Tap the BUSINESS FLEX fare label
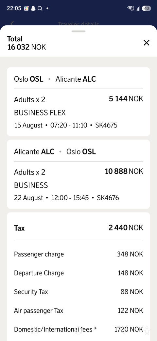The width and height of the screenshot is (157, 341). click(40, 113)
